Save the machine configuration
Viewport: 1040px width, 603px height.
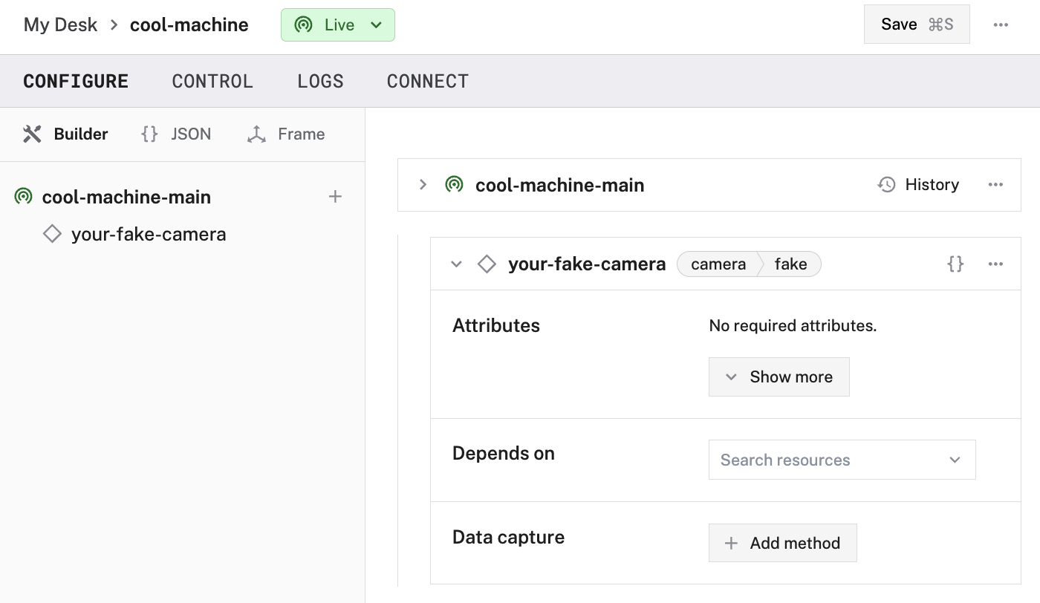[x=917, y=24]
